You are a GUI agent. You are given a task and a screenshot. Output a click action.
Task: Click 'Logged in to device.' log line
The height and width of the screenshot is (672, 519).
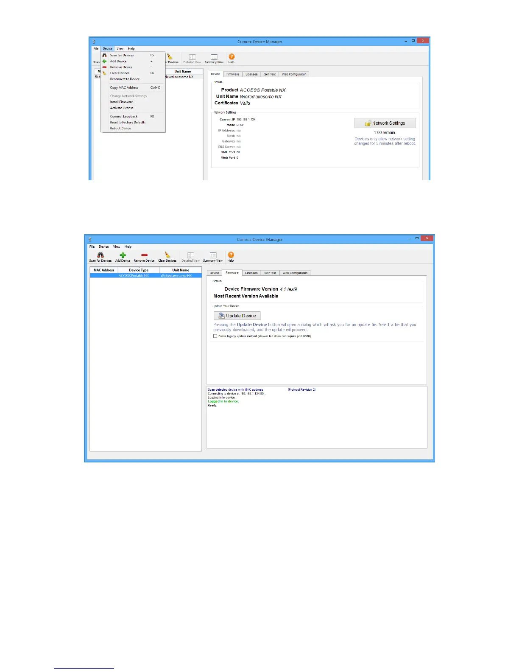point(223,401)
